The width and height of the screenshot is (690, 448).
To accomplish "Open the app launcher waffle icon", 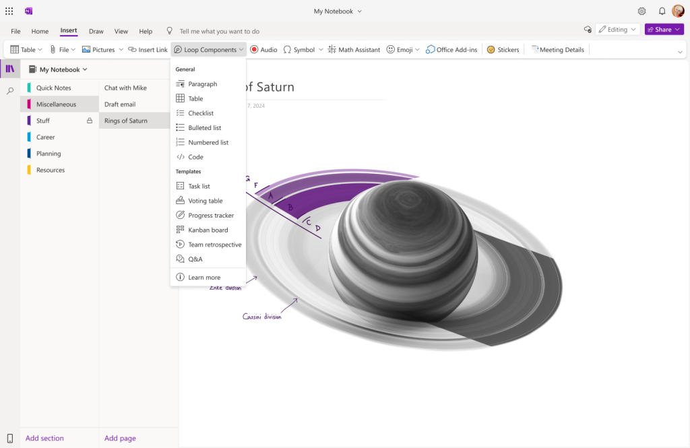I will (x=9, y=11).
